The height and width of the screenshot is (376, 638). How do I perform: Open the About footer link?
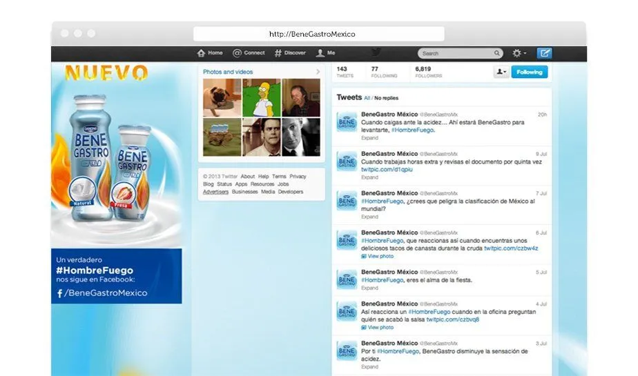[247, 177]
